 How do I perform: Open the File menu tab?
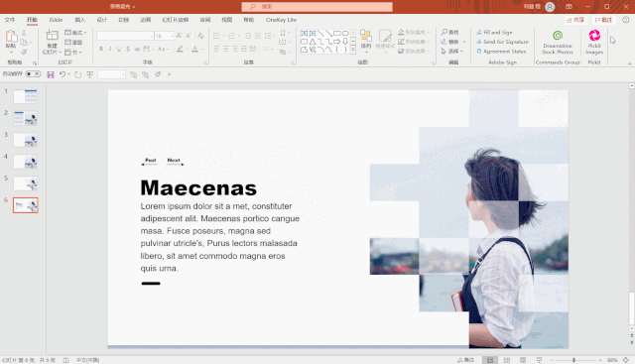pos(10,20)
